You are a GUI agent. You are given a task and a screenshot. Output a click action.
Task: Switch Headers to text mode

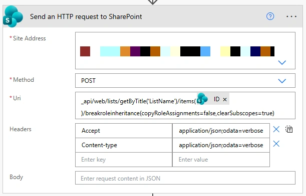tap(289, 129)
